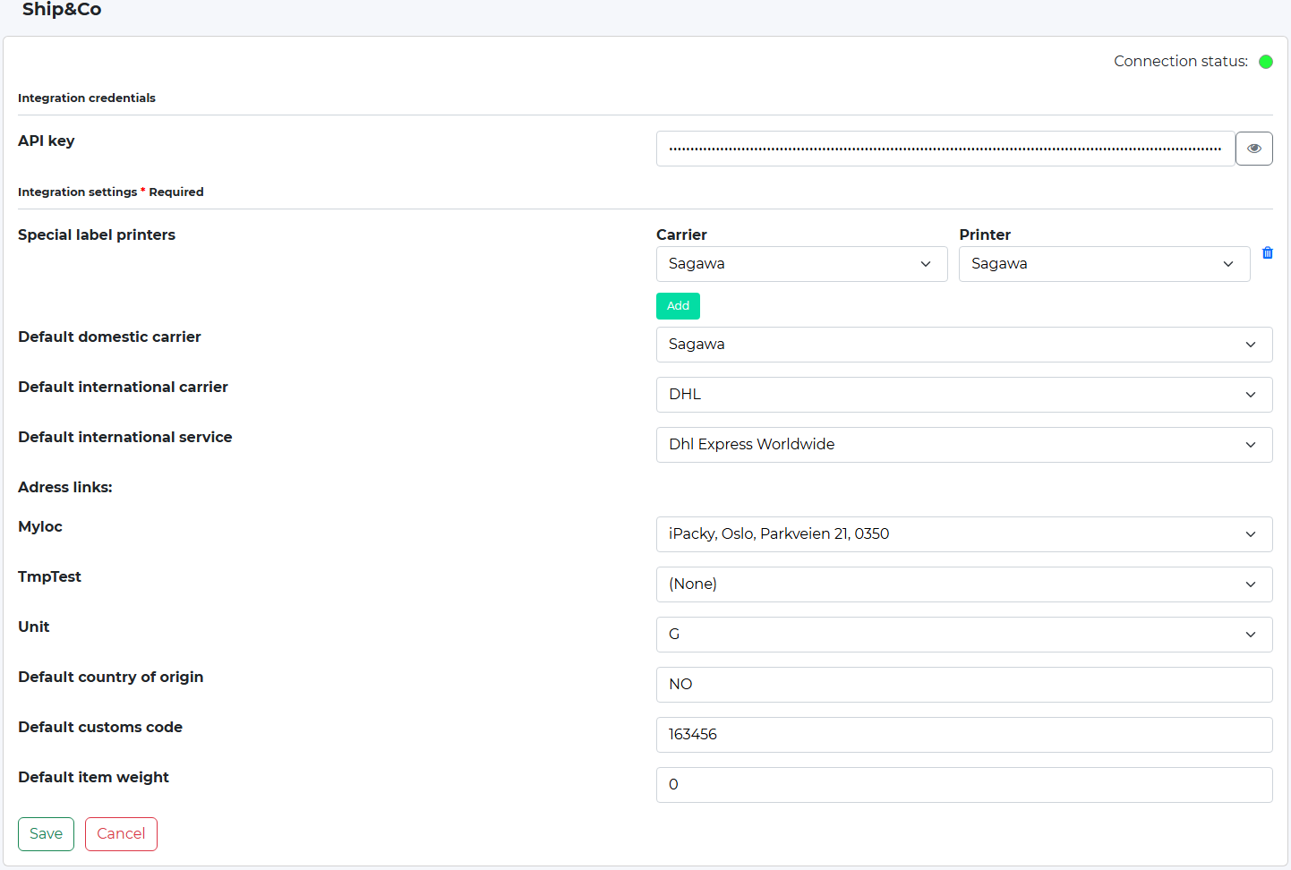The height and width of the screenshot is (870, 1291).
Task: Change the Default international carrier from DHL
Action: (x=963, y=395)
